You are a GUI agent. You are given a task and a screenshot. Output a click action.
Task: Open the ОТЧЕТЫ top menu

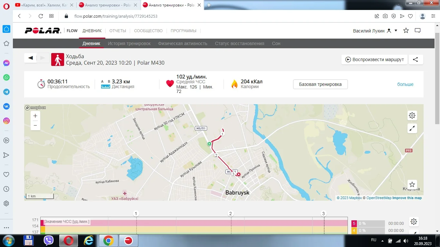click(x=118, y=31)
